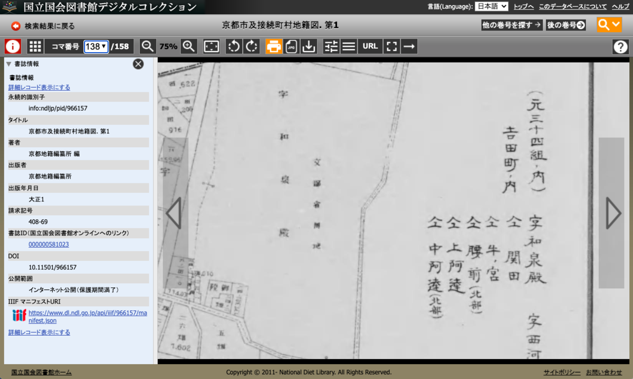Choose the language dropdown 日本語

point(491,6)
